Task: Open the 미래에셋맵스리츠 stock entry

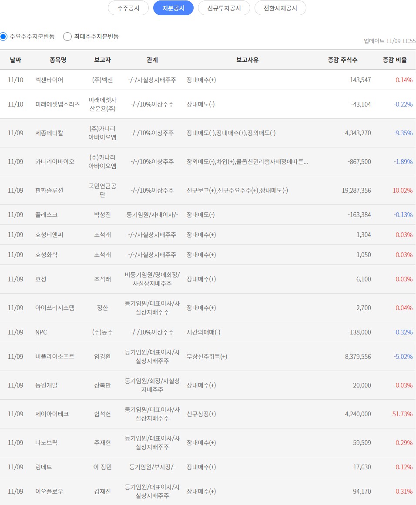Action: point(58,104)
